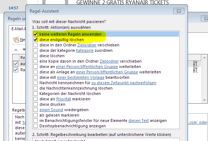
Task: Enable 'Desktopbenachrichtigung anzeigen' checkbox
Action: (x=36, y=126)
